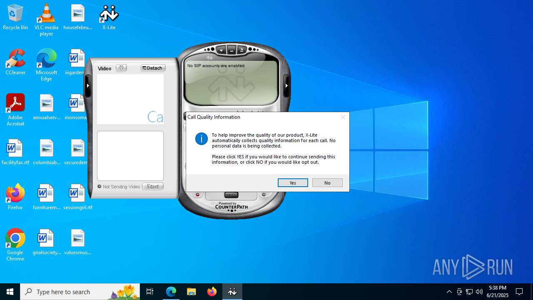Image resolution: width=533 pixels, height=300 pixels.
Task: Select the VLC media player shortcut
Action: coord(46,20)
